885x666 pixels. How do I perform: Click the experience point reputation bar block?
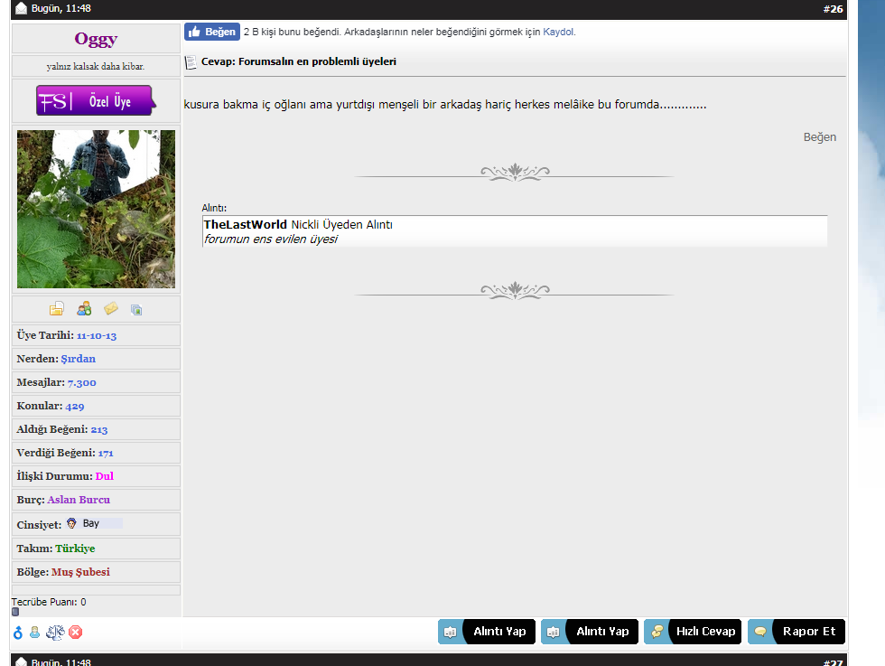15,612
